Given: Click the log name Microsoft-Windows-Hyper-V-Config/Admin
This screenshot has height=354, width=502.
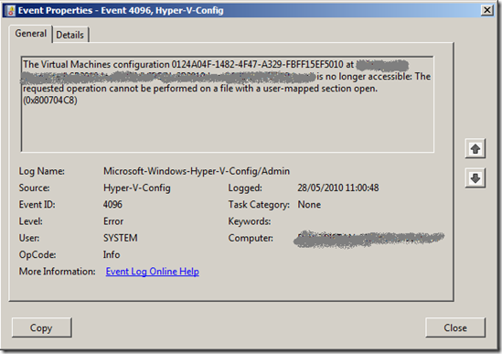Looking at the screenshot, I should [x=197, y=171].
